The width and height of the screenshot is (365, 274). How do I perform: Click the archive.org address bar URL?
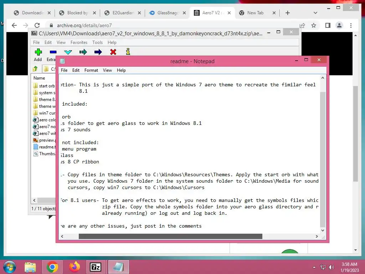tap(84, 25)
